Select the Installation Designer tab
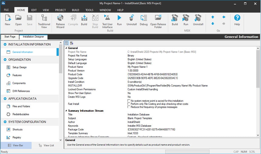 33,37
